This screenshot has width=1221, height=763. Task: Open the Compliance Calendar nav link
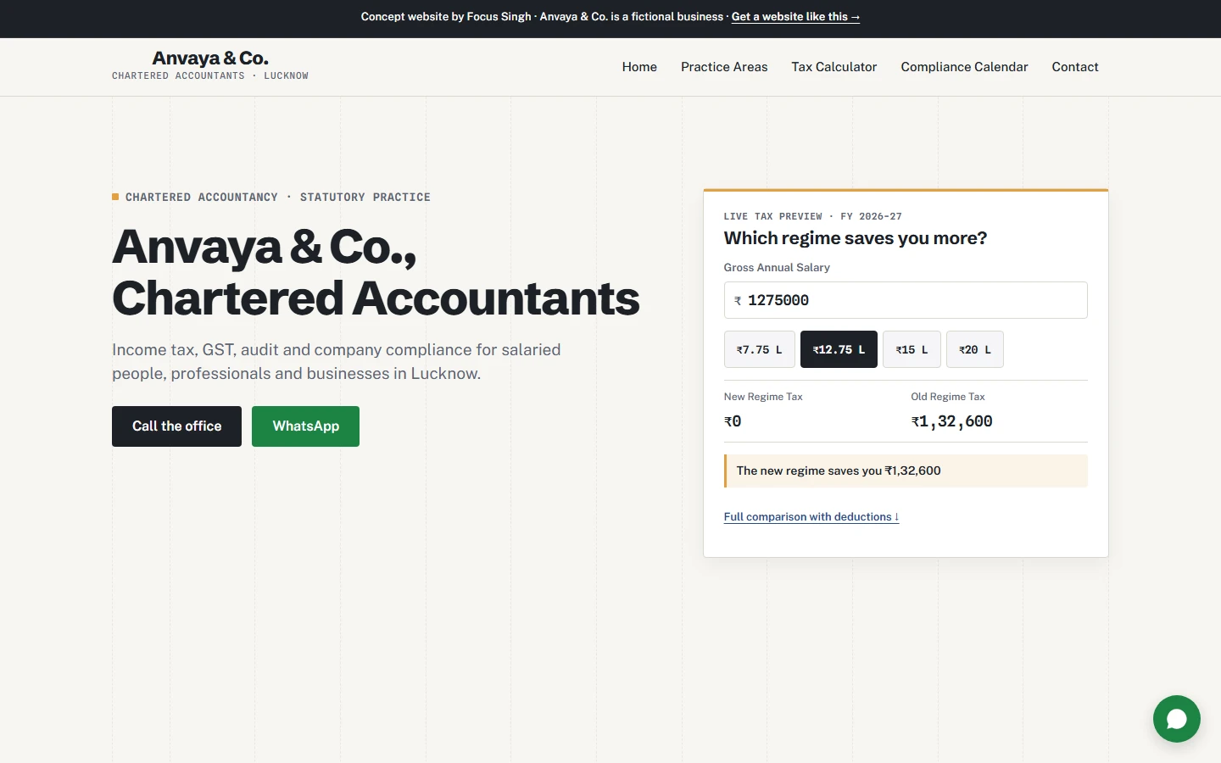pyautogui.click(x=964, y=67)
